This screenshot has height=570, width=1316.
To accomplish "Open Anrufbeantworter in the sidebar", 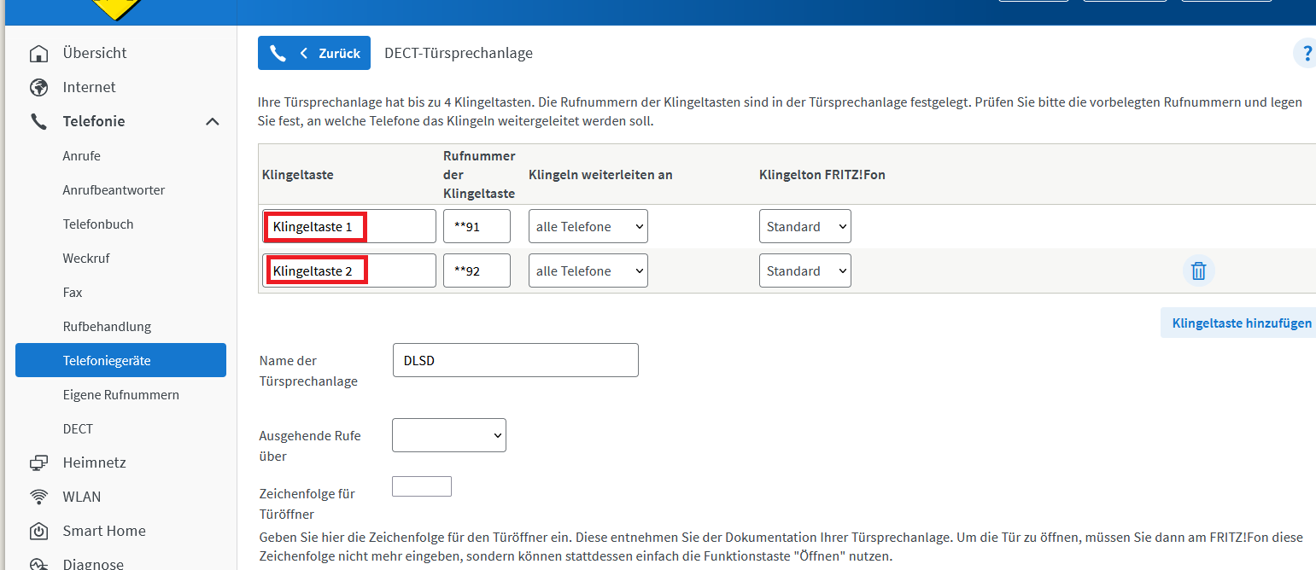I will (x=114, y=190).
